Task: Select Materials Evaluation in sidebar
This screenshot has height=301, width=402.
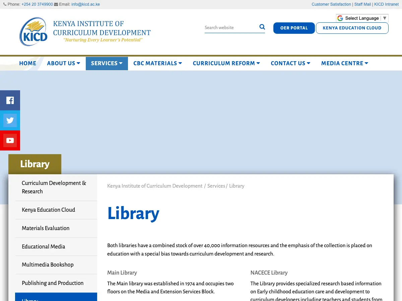Action: 56,228
